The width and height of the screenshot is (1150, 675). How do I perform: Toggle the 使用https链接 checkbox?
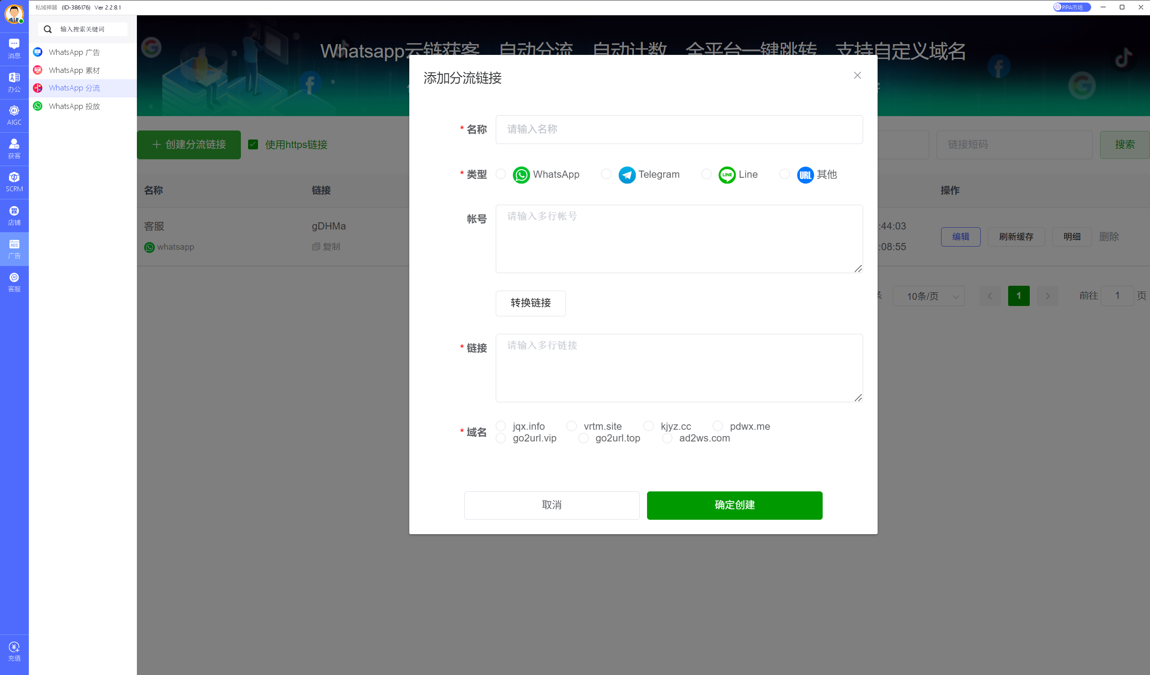pyautogui.click(x=253, y=144)
